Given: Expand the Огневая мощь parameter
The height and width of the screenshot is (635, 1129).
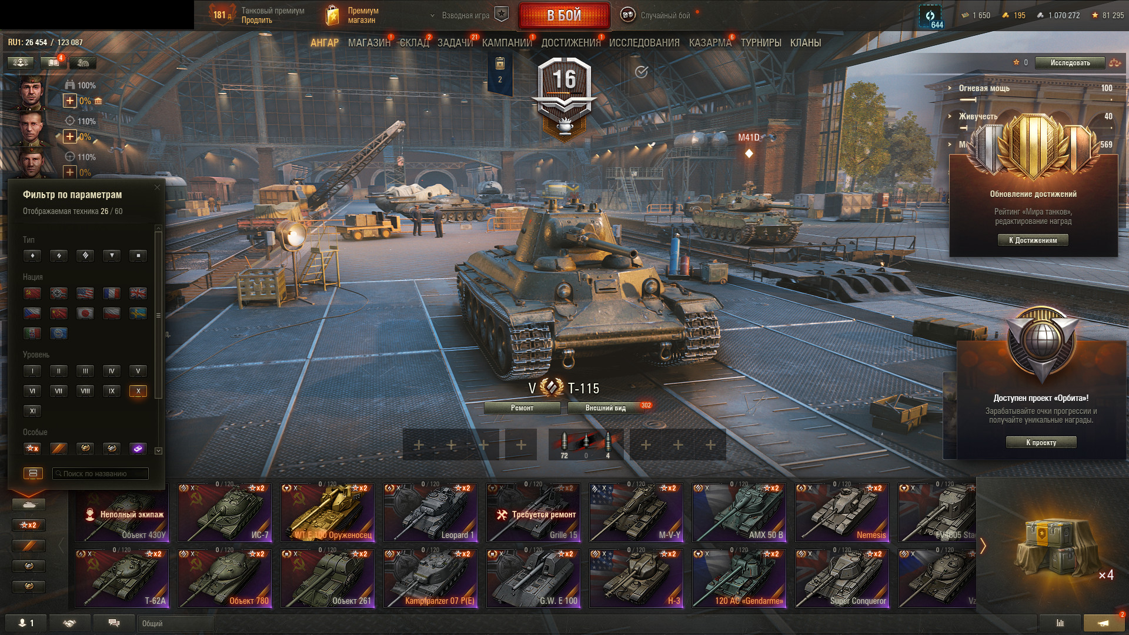Looking at the screenshot, I should [984, 88].
